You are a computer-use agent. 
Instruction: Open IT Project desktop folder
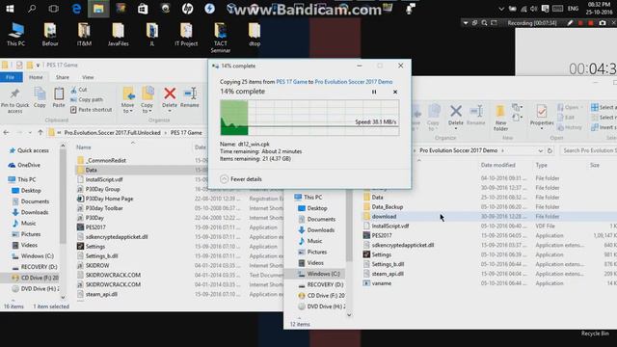[x=186, y=35]
